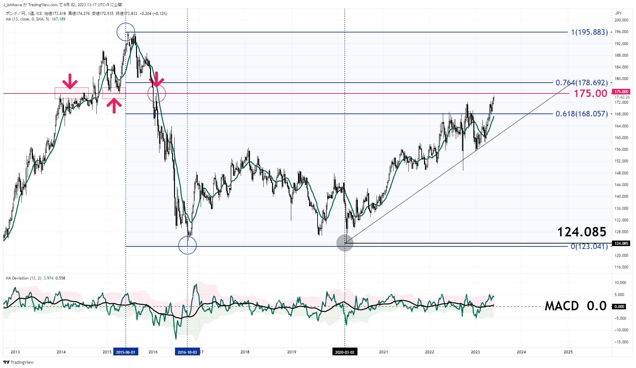Viewport: 636px width, 368px height.
Task: Select the 2015-06-01 date marker
Action: tap(126, 352)
